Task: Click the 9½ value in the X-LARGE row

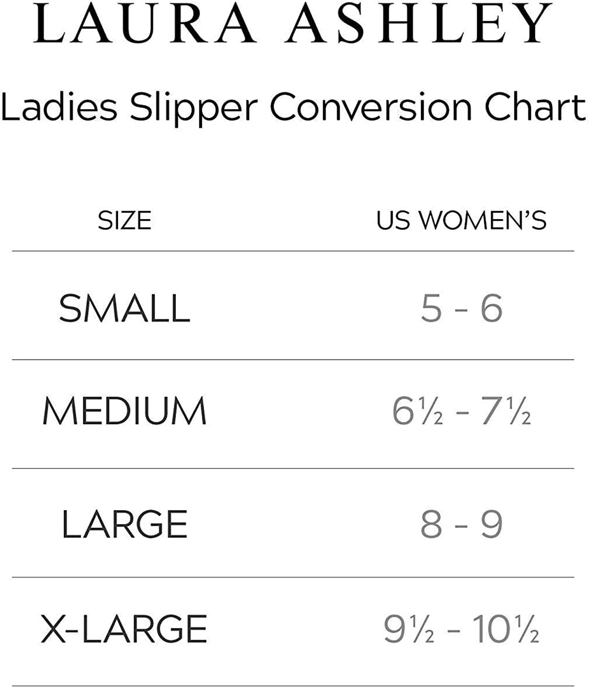Action: (x=409, y=629)
